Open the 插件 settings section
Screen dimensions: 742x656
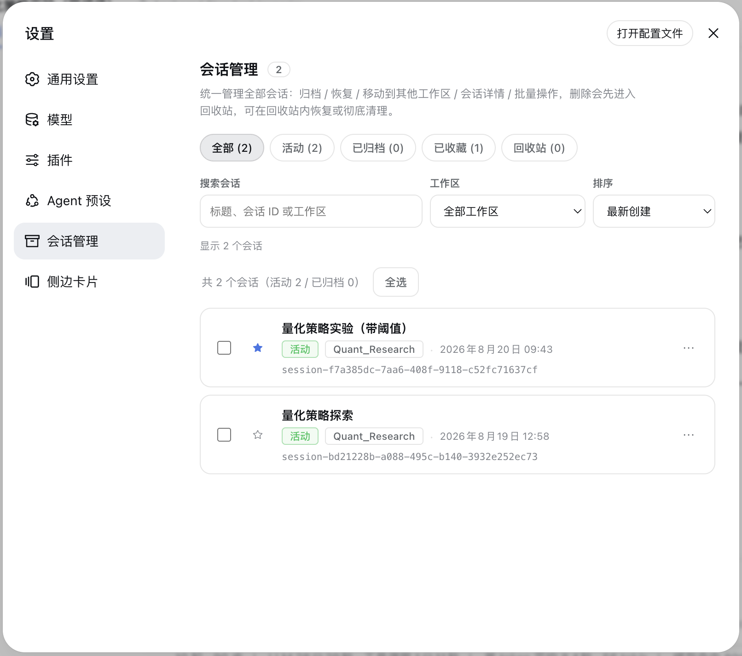pos(89,160)
